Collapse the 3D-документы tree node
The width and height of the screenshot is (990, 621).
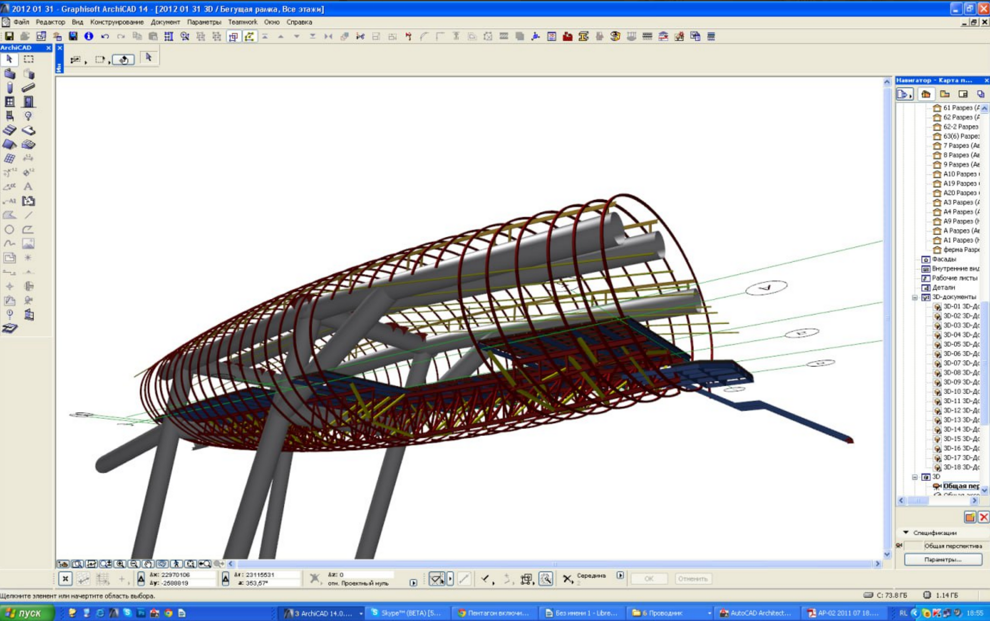pos(915,297)
